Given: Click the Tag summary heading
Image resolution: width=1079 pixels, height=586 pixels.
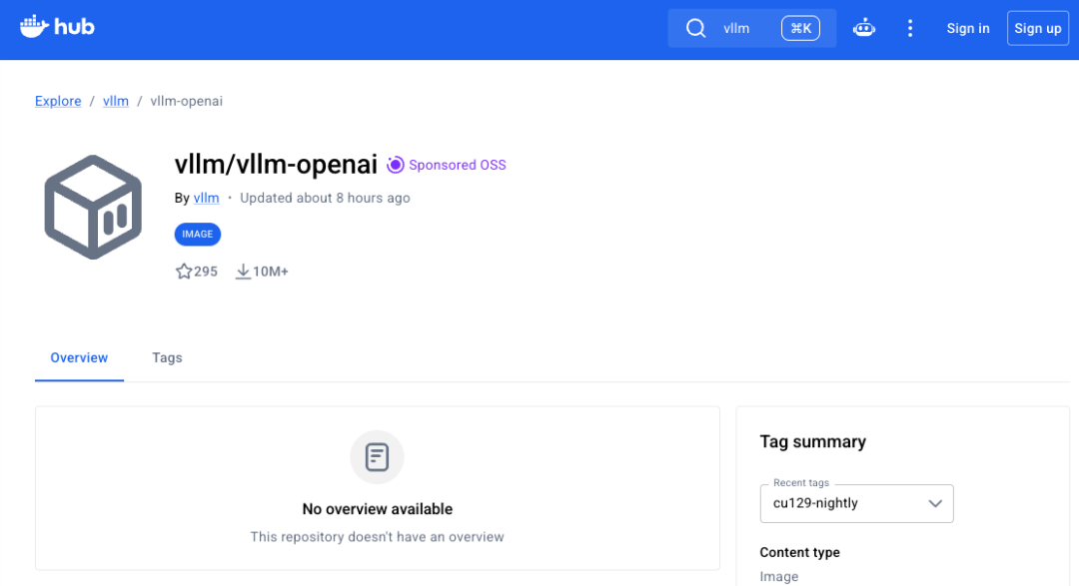Looking at the screenshot, I should coord(812,441).
